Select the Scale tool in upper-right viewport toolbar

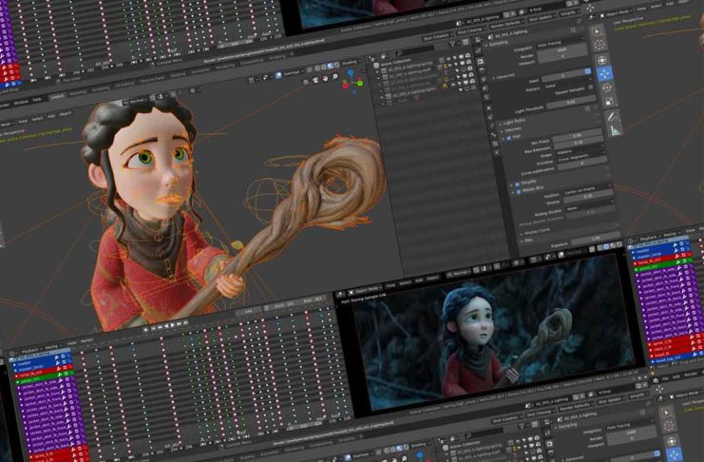pyautogui.click(x=609, y=102)
